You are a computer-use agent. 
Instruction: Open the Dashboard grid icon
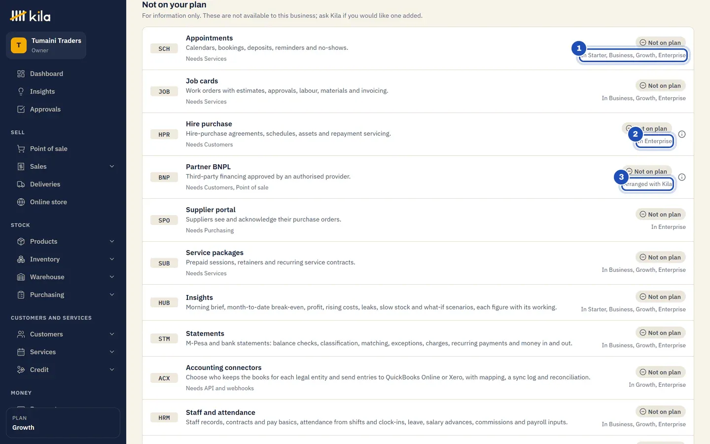point(21,74)
